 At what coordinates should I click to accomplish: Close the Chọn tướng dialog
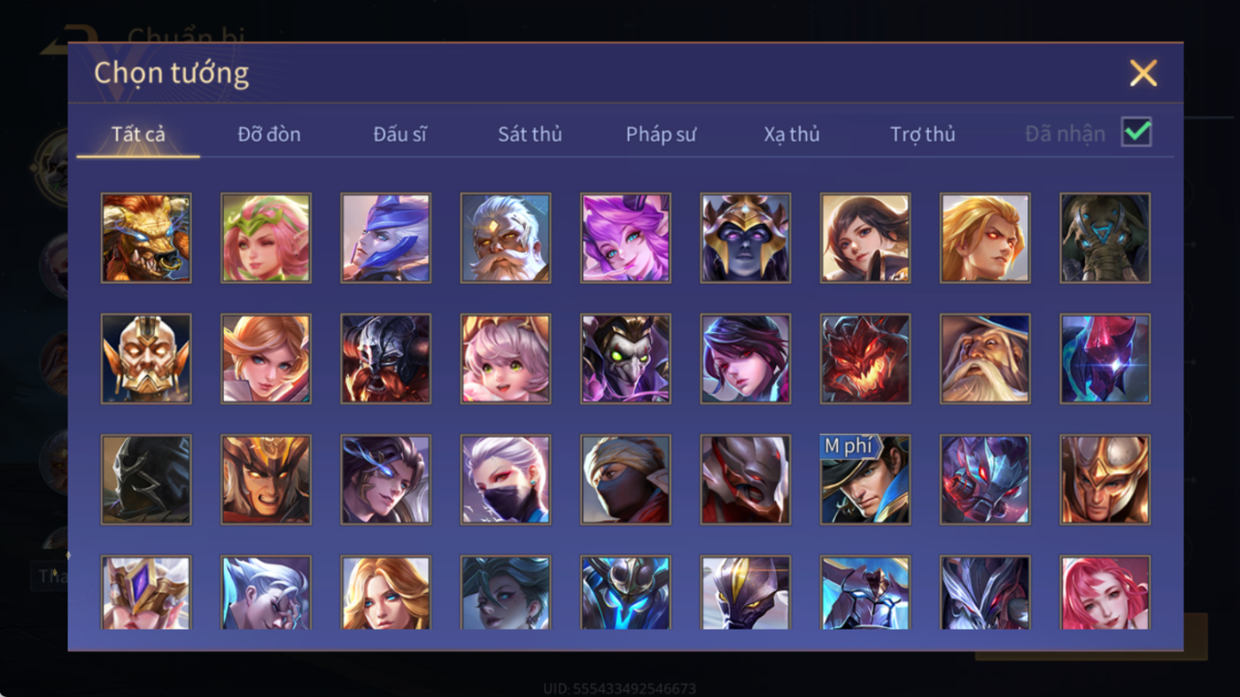1143,73
